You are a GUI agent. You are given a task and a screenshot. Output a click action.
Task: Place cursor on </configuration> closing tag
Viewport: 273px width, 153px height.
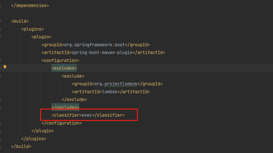[x=62, y=123]
